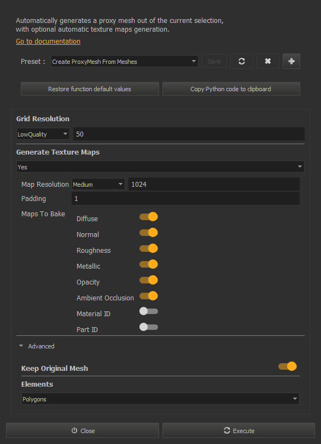Open the Generate Texture Maps Yes dropdown
Image resolution: width=321 pixels, height=444 pixels.
(x=160, y=167)
